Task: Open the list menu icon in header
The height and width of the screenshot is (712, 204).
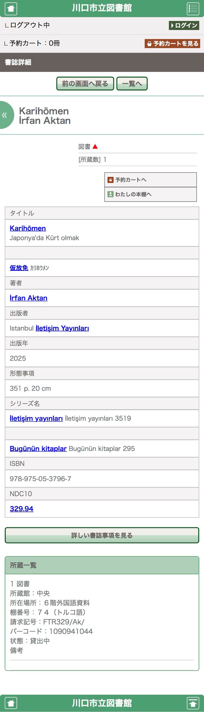Action: click(193, 8)
